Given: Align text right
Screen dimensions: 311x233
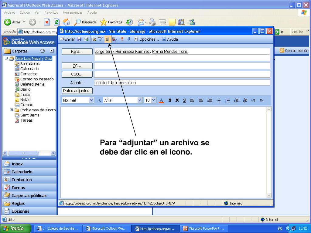Looking at the screenshot, I should [210, 100].
